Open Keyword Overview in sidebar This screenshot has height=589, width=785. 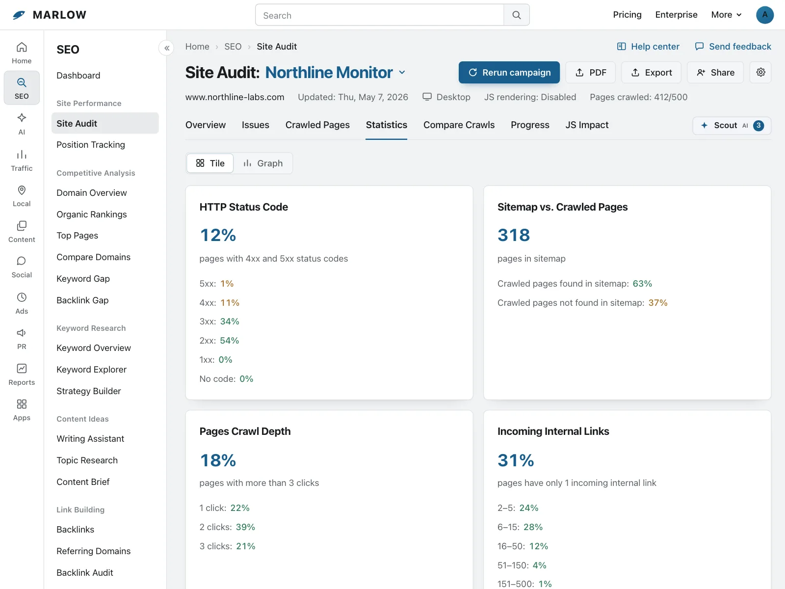[105, 348]
